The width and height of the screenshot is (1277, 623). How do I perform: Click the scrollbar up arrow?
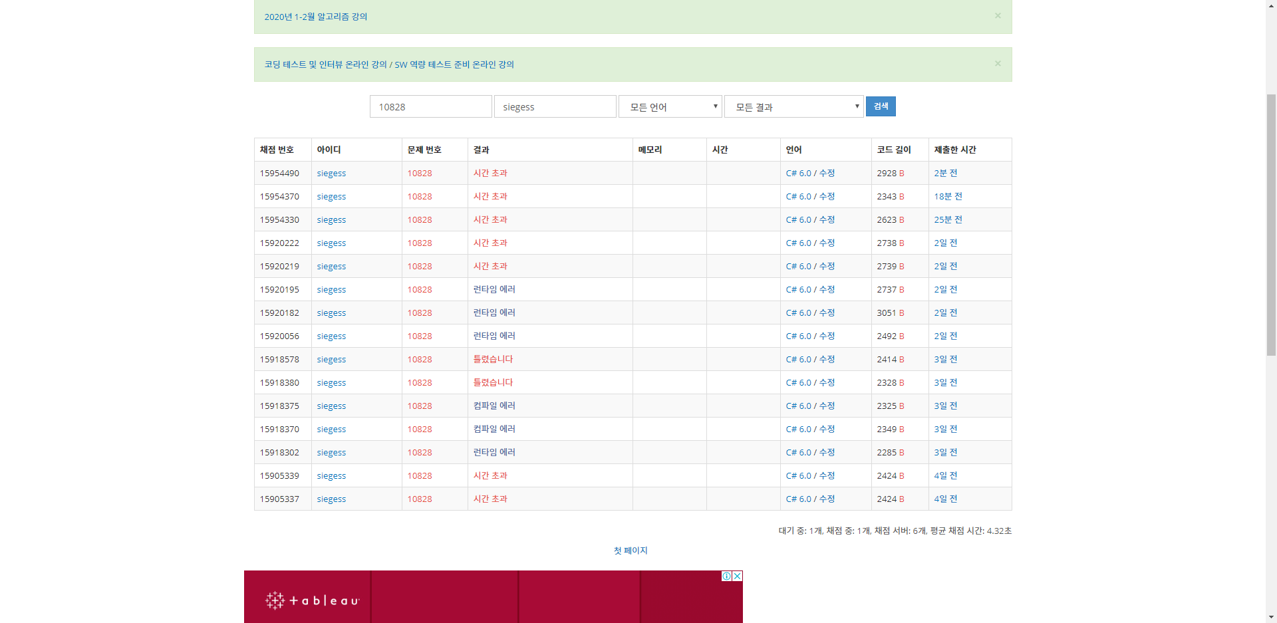click(x=1271, y=5)
